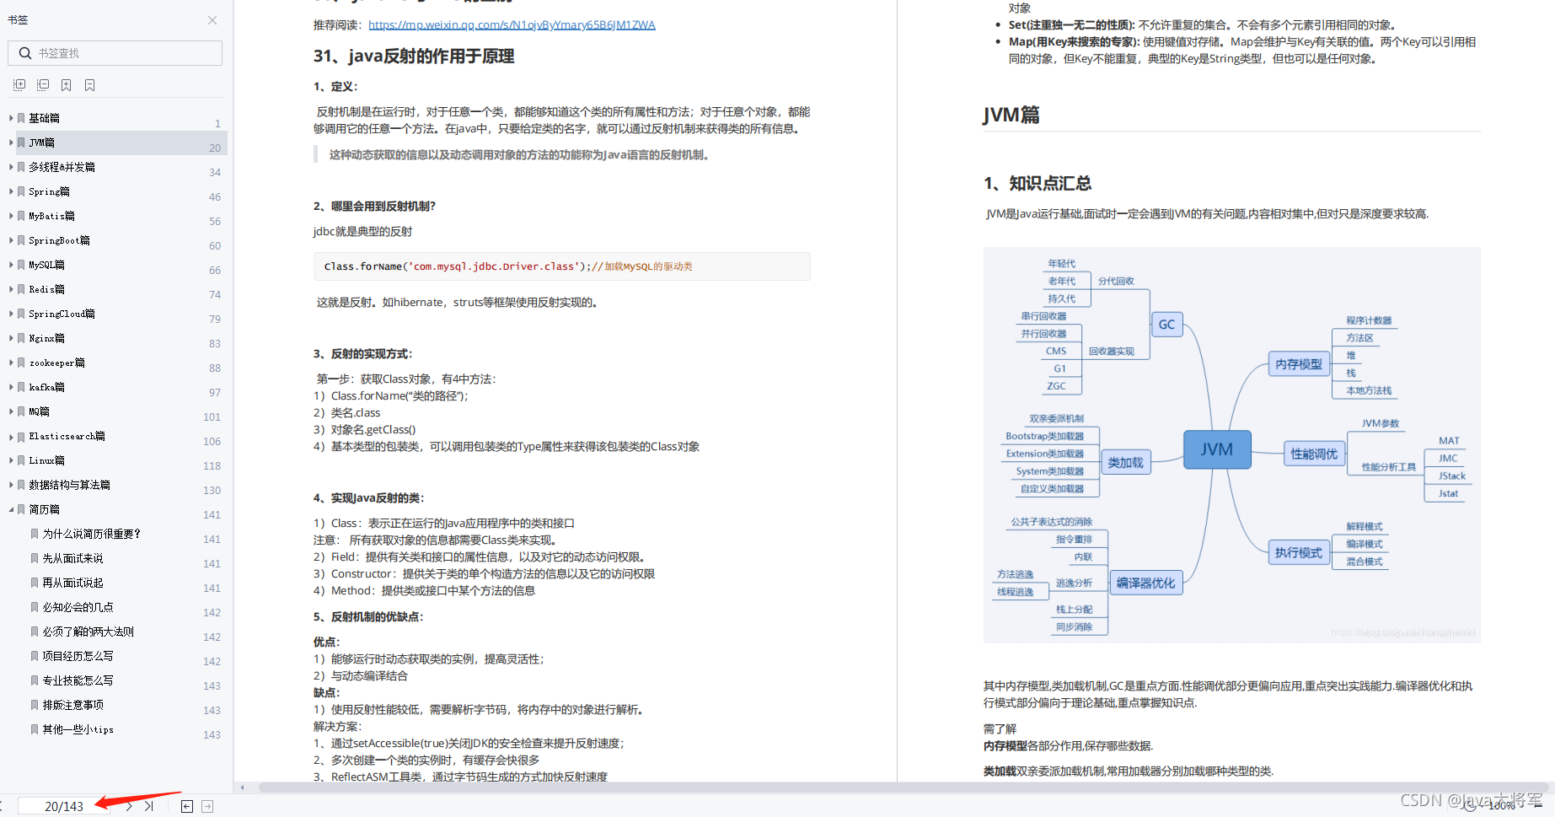Expand the SpringCloud篇 bookmark arrow
Viewport: 1555px width, 817px height.
point(11,314)
